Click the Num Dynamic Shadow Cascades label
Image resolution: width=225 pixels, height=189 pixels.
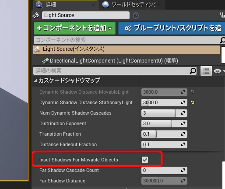pos(75,113)
